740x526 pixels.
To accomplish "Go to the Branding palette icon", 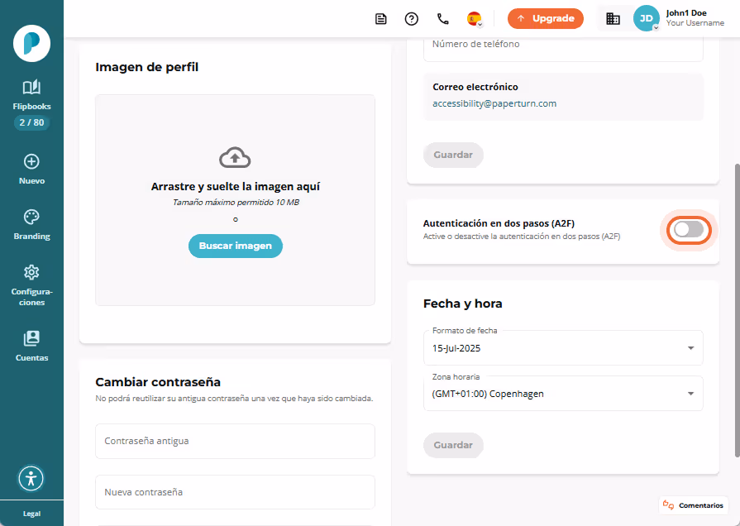I will (x=31, y=218).
